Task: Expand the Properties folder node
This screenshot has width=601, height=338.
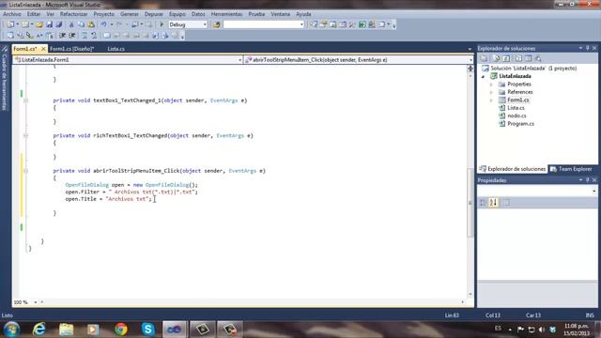Action: 491,84
